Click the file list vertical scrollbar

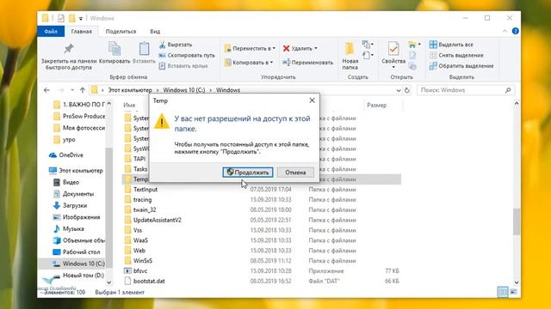(517, 221)
